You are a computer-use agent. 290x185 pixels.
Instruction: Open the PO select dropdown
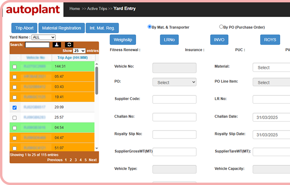[x=174, y=82]
